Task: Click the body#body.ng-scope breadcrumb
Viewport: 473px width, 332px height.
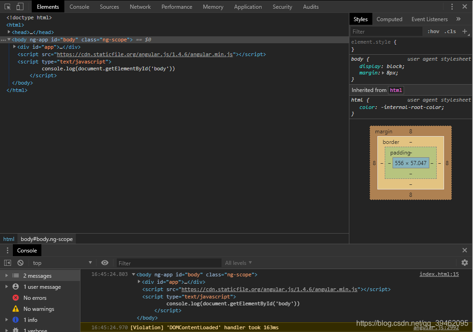Action: [x=47, y=239]
